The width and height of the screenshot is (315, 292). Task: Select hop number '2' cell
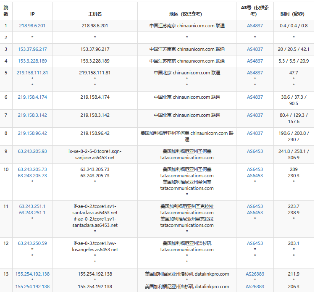[x=6, y=37]
